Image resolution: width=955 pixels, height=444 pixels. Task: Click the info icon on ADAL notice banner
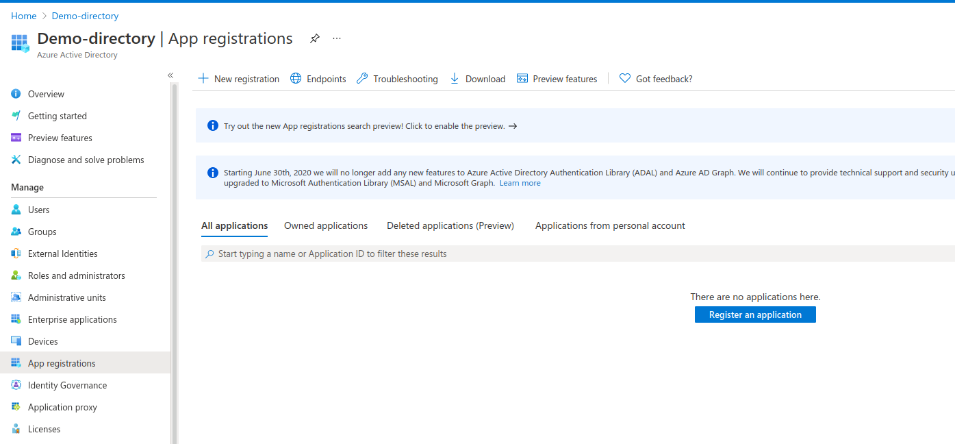click(212, 173)
